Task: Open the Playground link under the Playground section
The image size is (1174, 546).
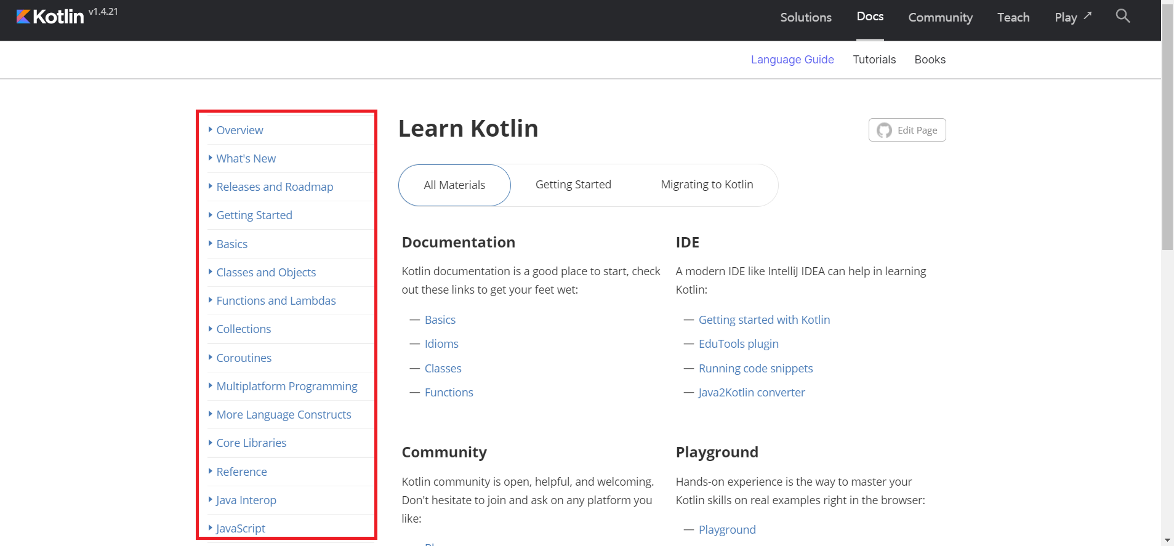Action: pos(727,529)
